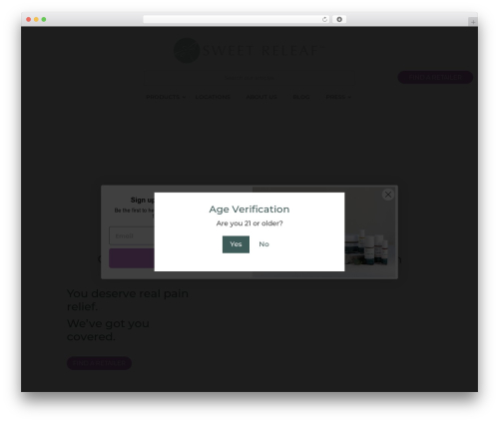Screen dimensions: 499x422
Task: Close the sign-up popup with the X icon
Action: (x=388, y=195)
